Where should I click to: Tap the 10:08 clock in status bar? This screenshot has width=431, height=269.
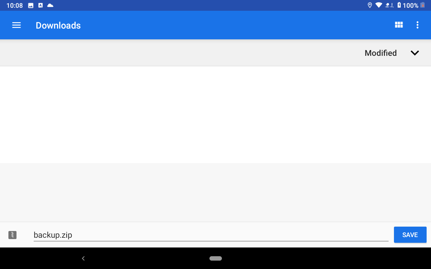tap(14, 5)
